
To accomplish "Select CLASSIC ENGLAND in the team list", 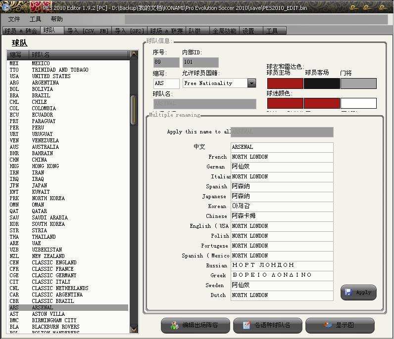I will tap(54, 262).
